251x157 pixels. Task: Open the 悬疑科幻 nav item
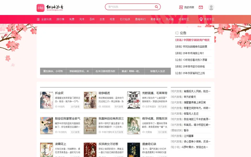(140, 19)
